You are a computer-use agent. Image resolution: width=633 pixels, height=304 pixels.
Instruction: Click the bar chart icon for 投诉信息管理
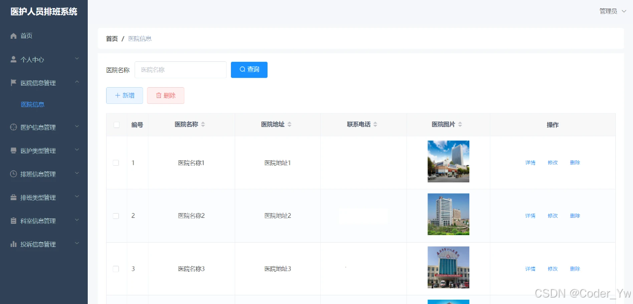[x=13, y=244]
